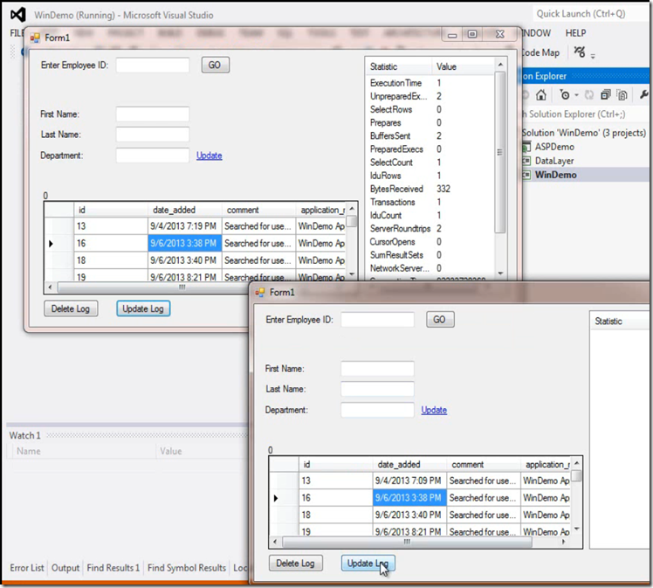Click the Pending Changes Filter clock icon
The width and height of the screenshot is (653, 588).
pyautogui.click(x=565, y=95)
